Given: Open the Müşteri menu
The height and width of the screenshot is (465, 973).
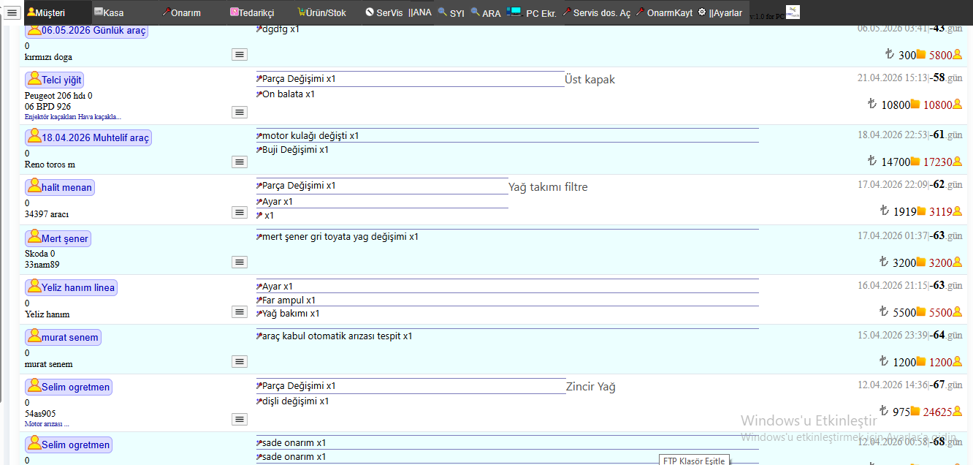Looking at the screenshot, I should coord(46,12).
